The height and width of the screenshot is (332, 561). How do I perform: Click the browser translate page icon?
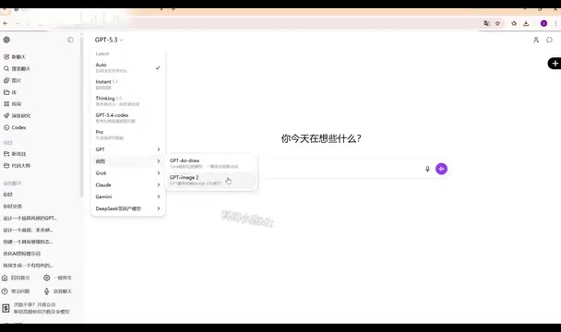point(486,23)
